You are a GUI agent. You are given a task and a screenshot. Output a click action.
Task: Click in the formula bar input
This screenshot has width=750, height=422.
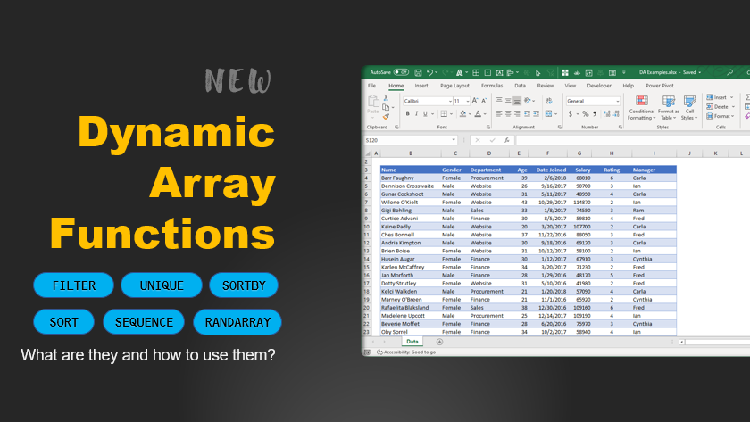(632, 140)
